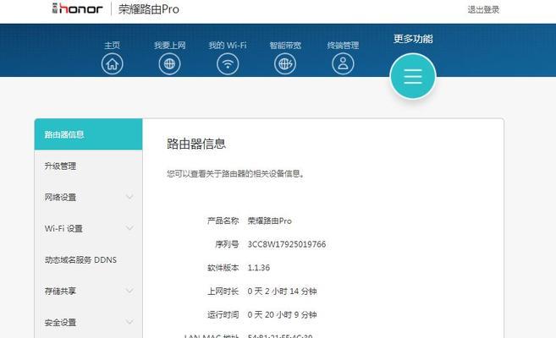Screen dimensions: 556x338
Task: Click the product name value 荣耀路由Pro
Action: pos(269,221)
